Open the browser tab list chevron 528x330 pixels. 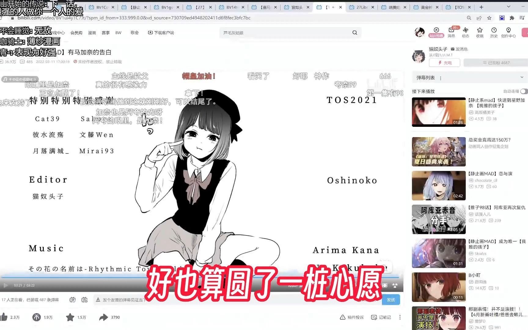[508, 7]
